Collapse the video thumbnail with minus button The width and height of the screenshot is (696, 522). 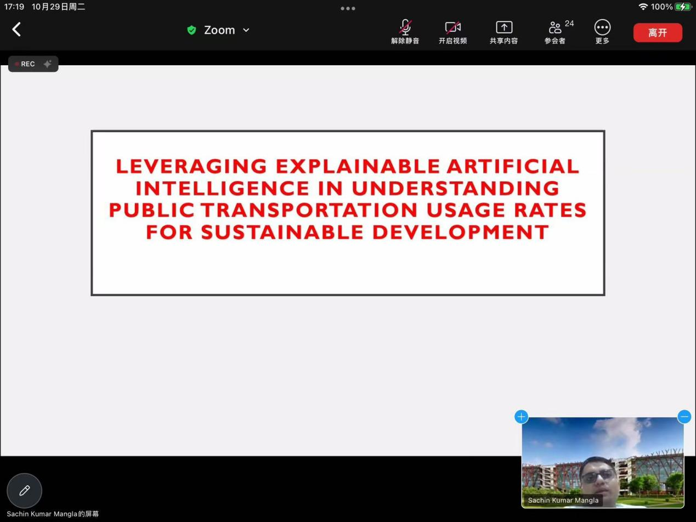point(684,417)
